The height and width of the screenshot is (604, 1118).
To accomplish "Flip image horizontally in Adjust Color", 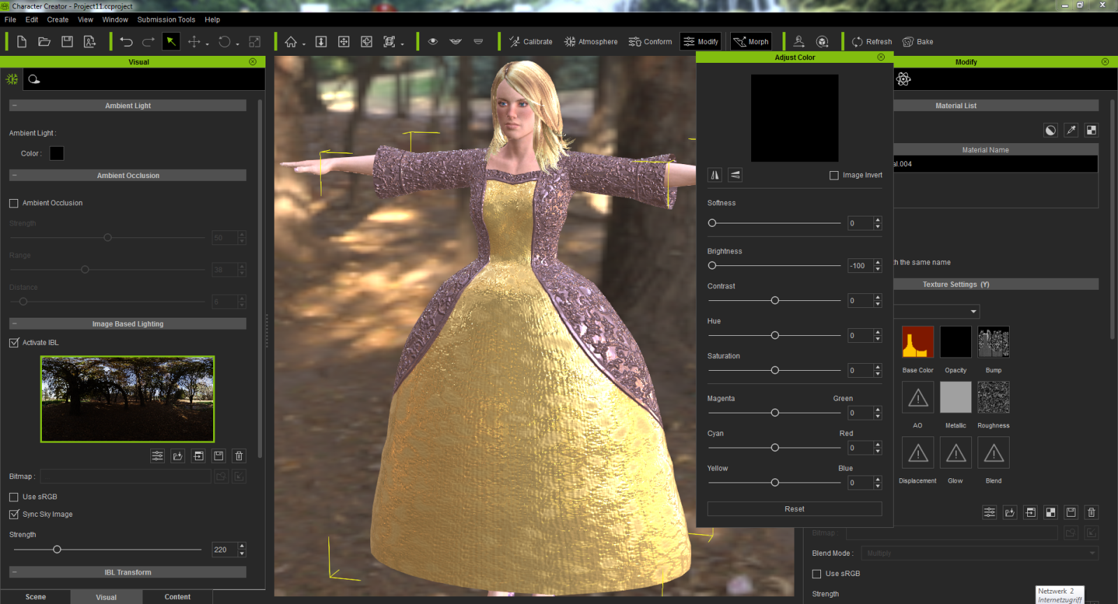I will 715,175.
